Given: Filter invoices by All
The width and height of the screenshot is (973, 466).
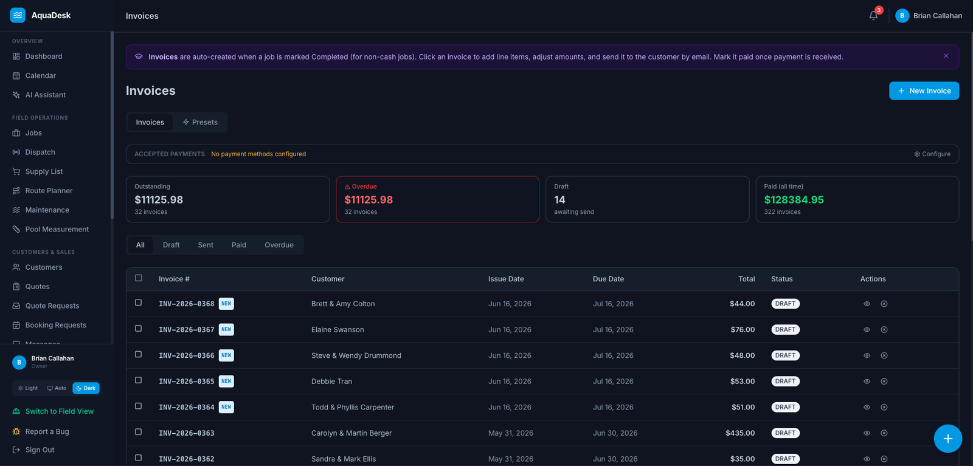Looking at the screenshot, I should point(140,245).
